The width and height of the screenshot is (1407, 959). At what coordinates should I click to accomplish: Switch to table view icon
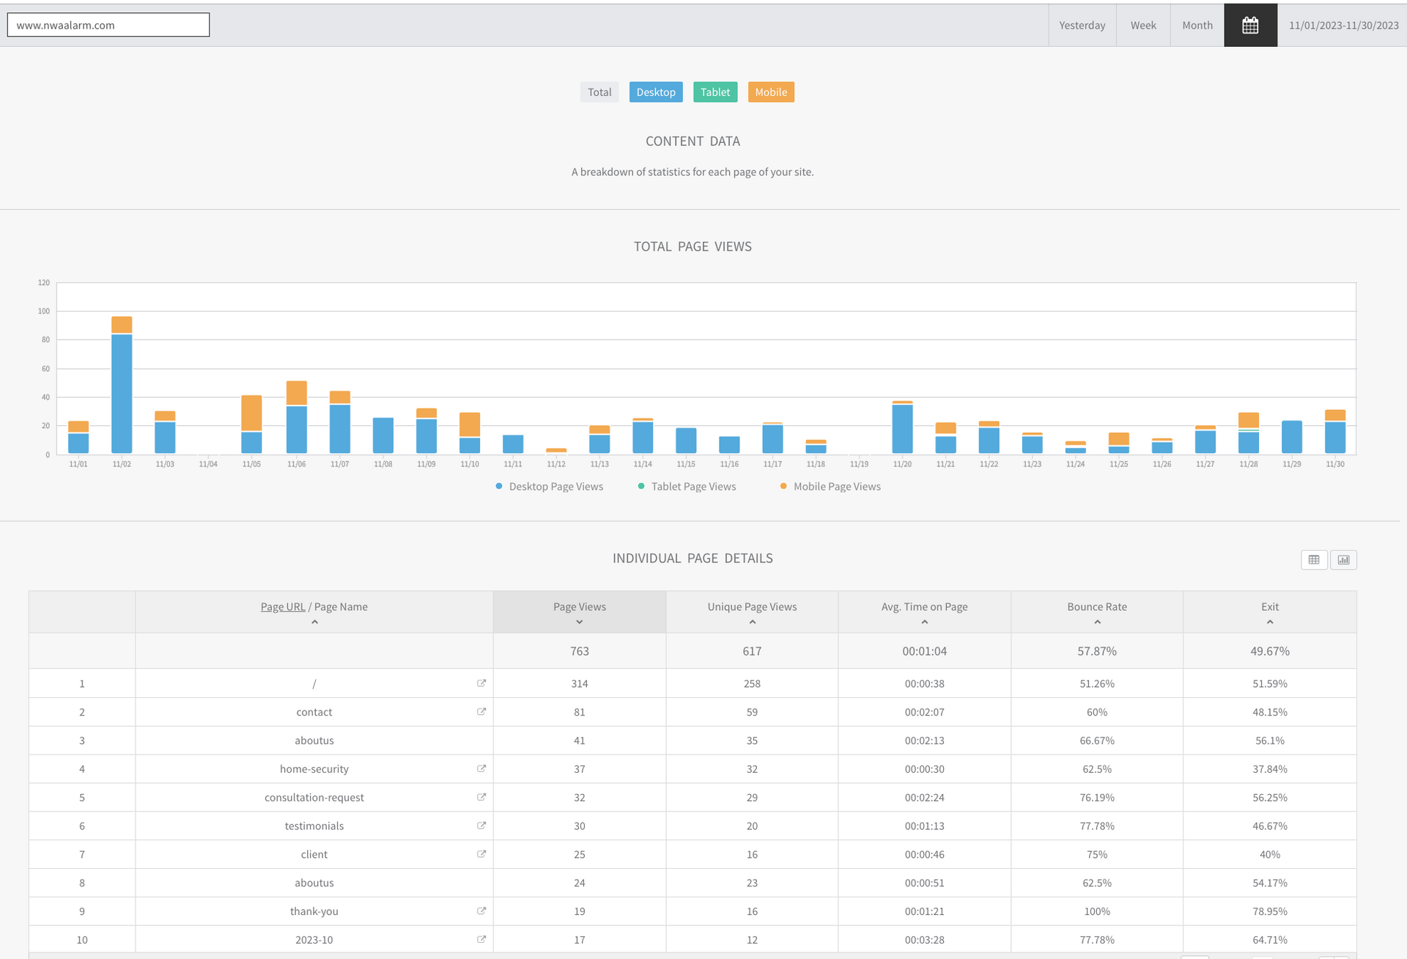[x=1314, y=560]
